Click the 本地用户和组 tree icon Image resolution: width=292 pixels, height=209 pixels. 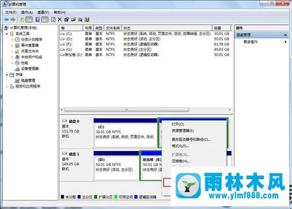click(x=18, y=57)
